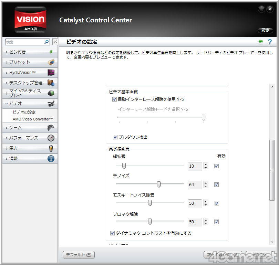Click the 設定 button in header
This screenshot has height=265, width=279.
pyautogui.click(x=266, y=30)
